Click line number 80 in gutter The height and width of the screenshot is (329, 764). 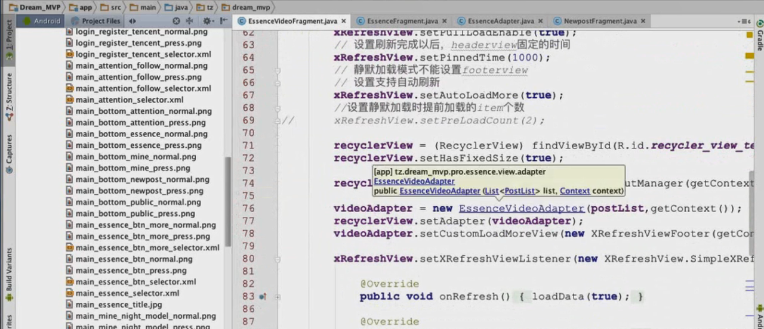coord(248,259)
